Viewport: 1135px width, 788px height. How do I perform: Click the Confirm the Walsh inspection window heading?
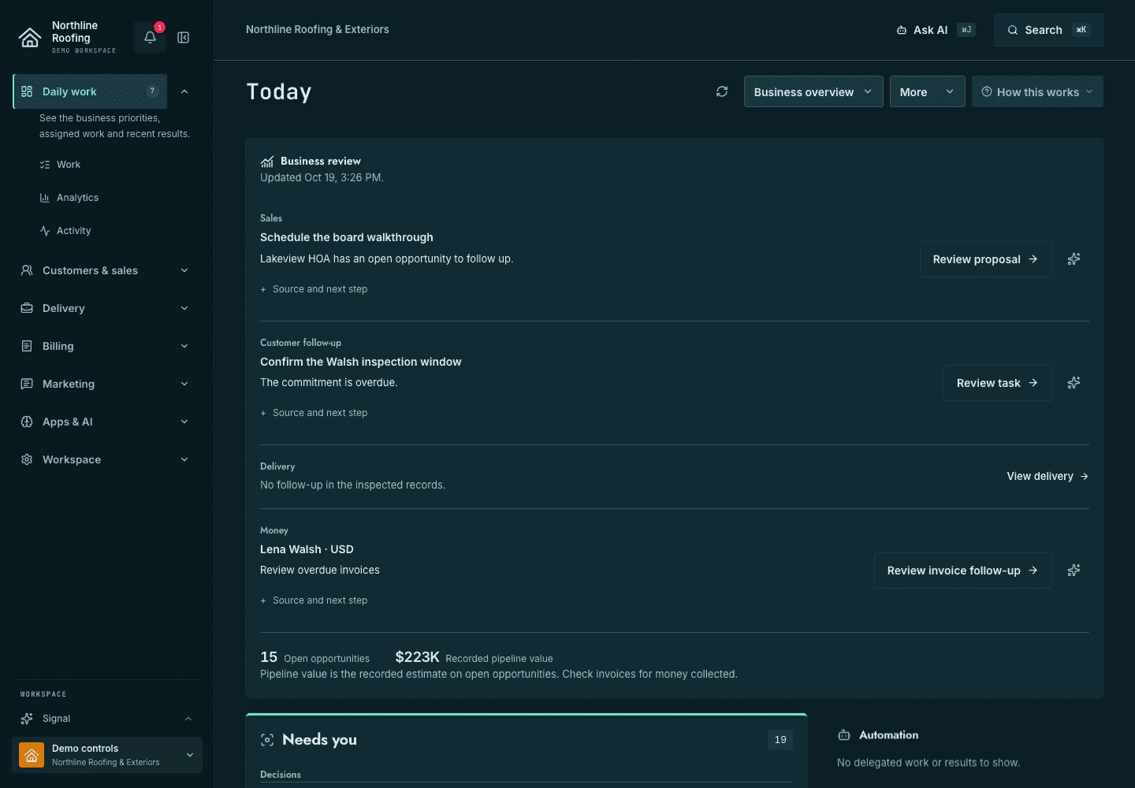(361, 362)
